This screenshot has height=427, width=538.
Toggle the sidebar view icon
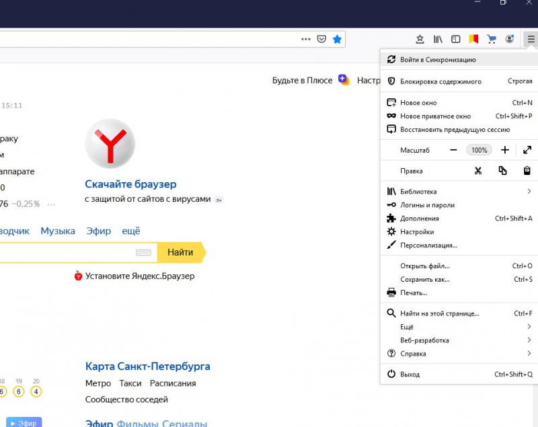[455, 39]
